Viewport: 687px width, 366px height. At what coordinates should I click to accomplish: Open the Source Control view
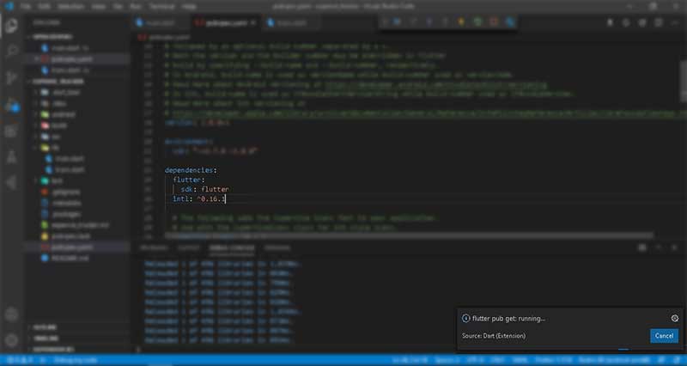(11, 77)
